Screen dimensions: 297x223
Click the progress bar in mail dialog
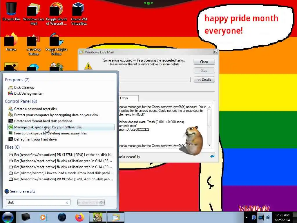tap(155, 80)
